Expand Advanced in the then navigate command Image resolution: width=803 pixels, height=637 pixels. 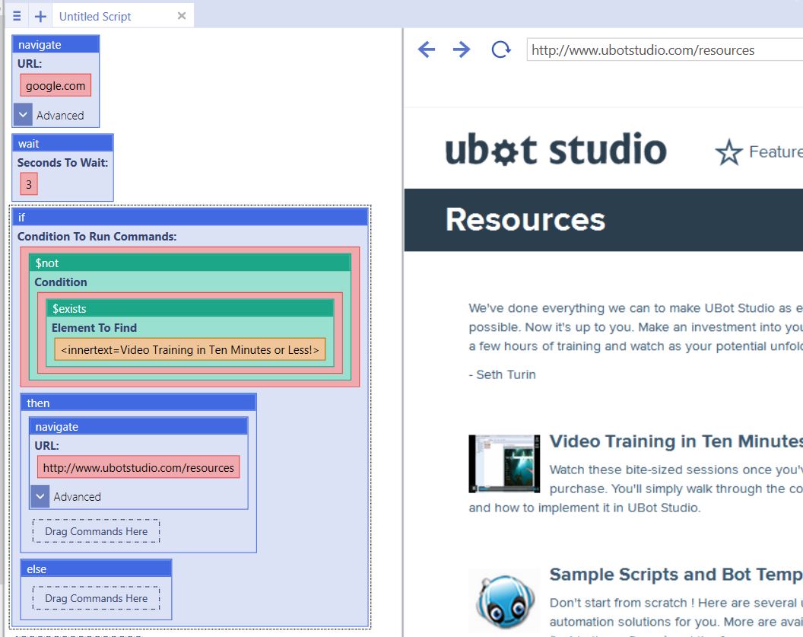(40, 496)
